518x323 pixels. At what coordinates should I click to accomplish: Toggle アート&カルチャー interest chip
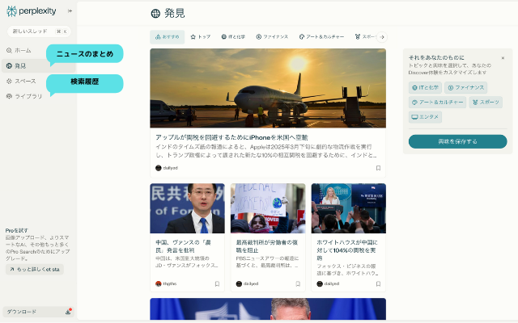pos(437,103)
